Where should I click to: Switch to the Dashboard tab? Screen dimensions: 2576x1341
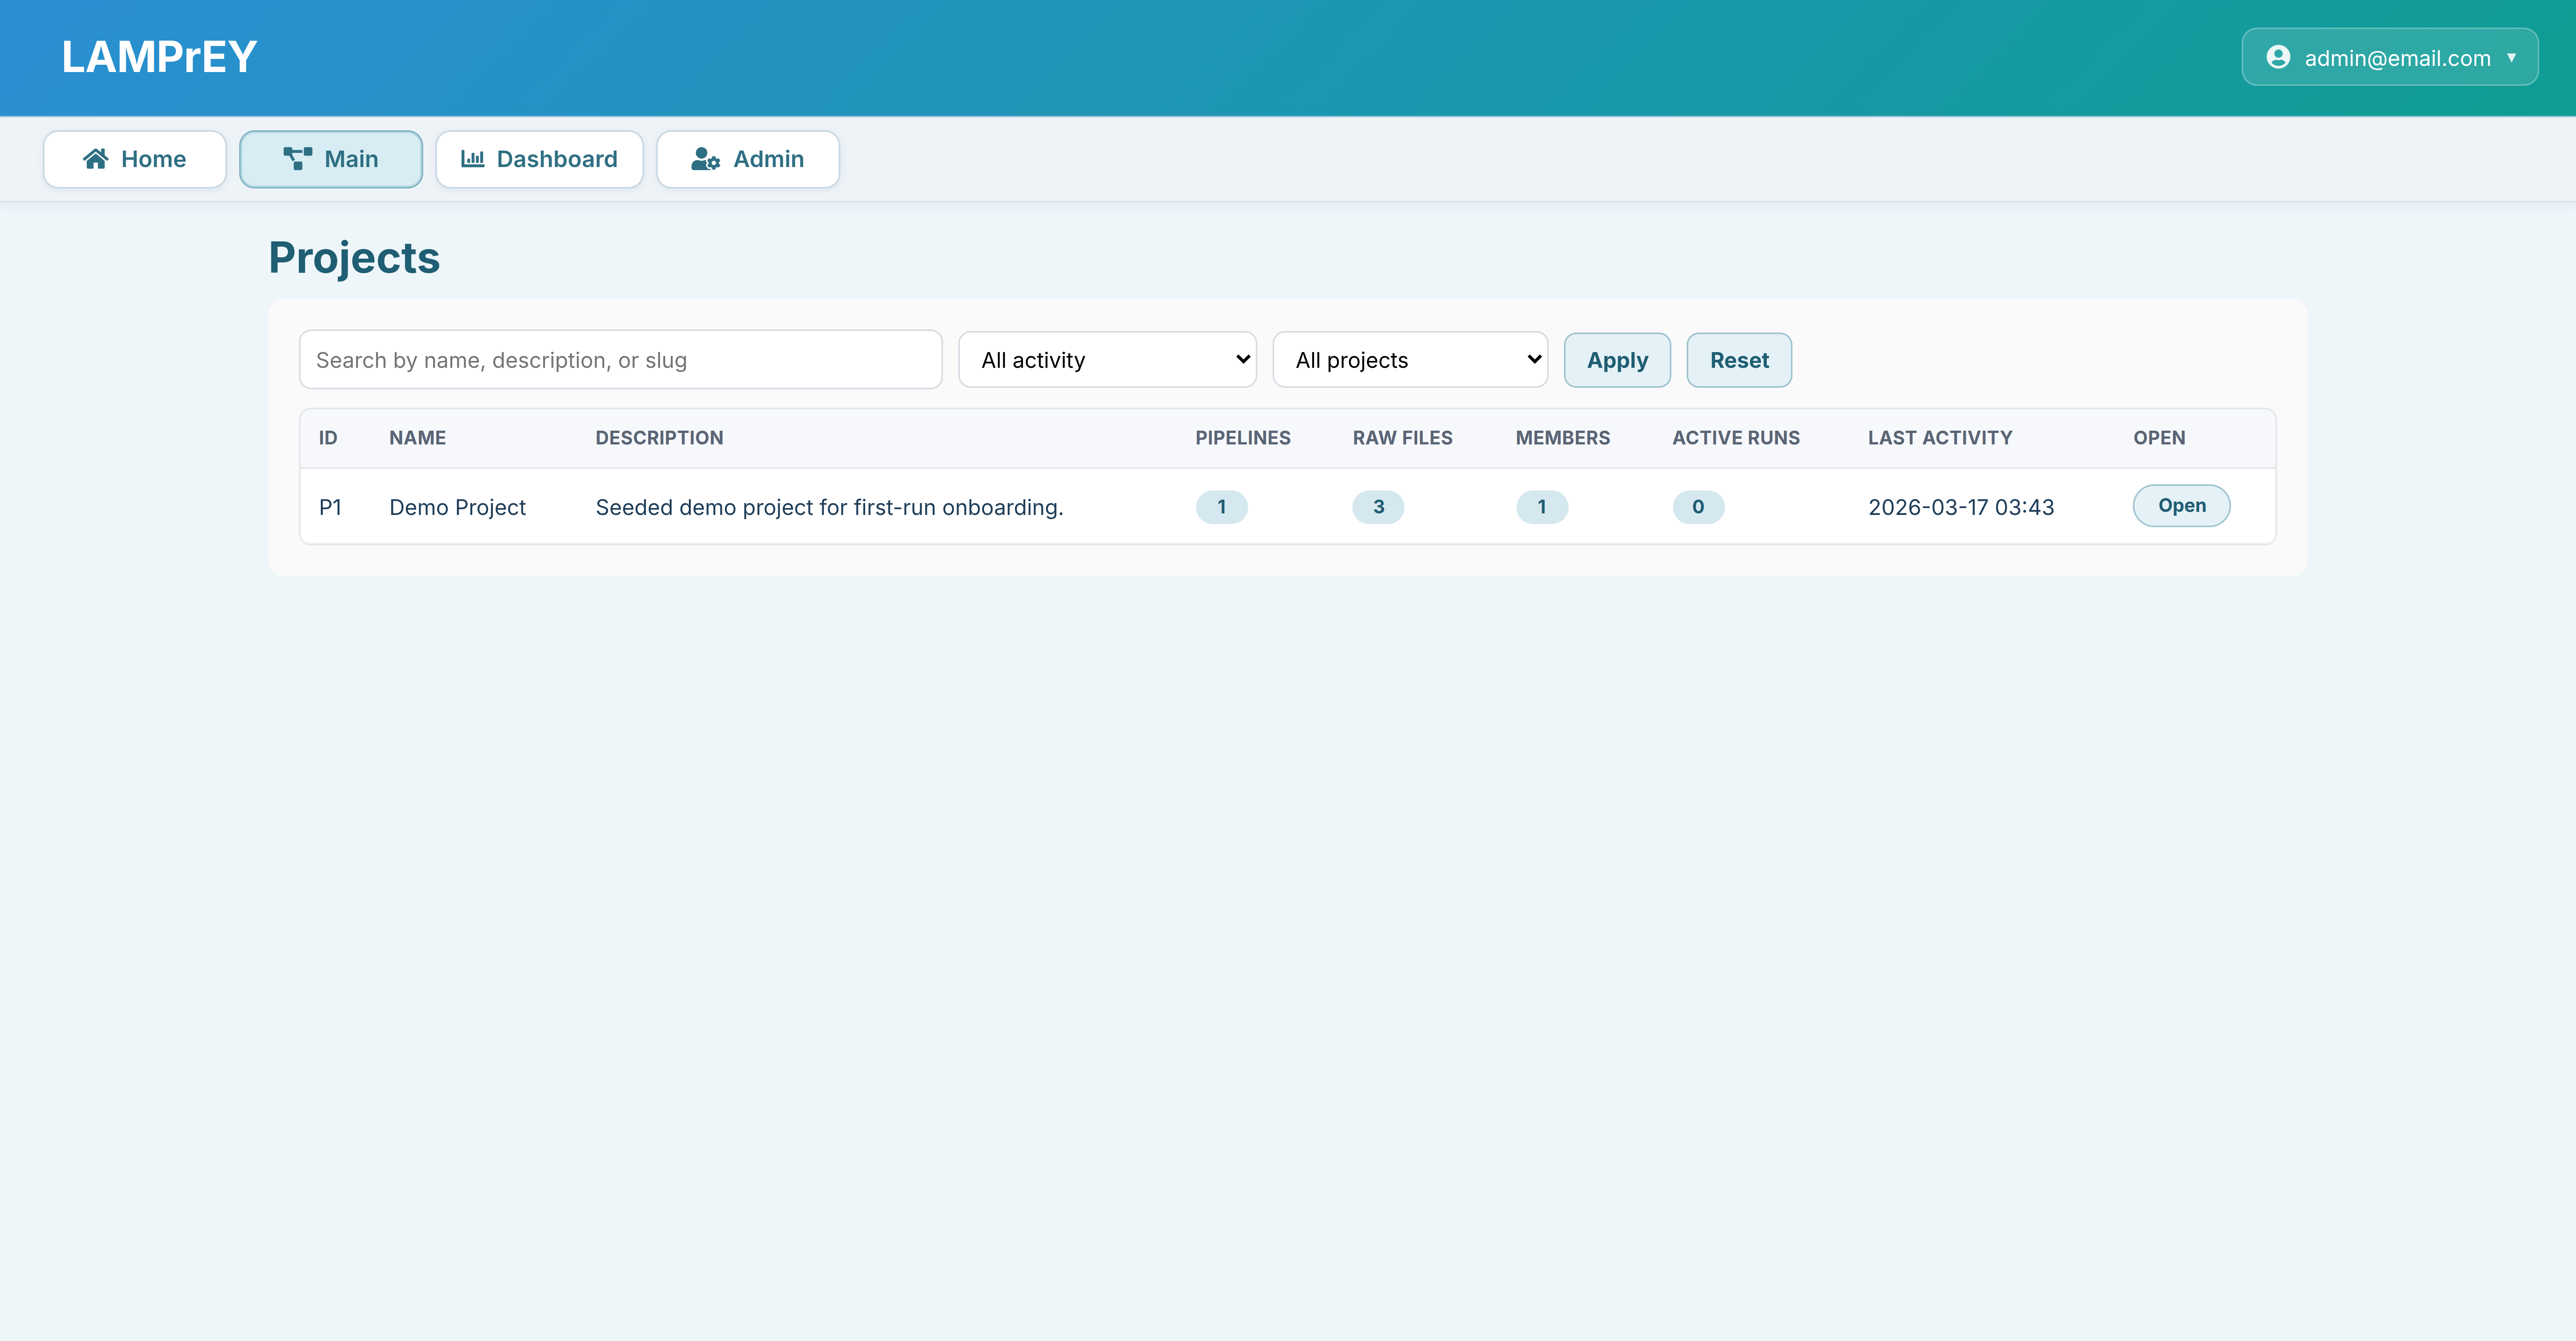click(539, 159)
